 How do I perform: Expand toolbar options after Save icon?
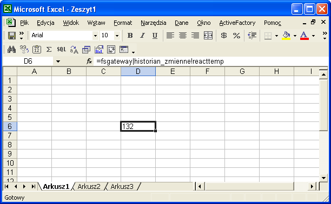[21, 36]
